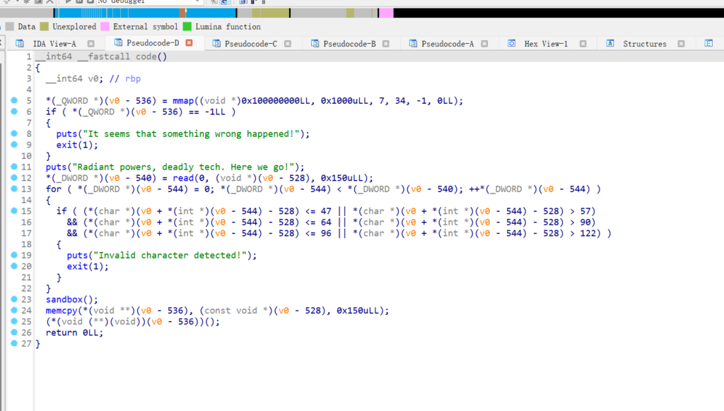Toggle breakpoint dot on line 5

[x=14, y=101]
